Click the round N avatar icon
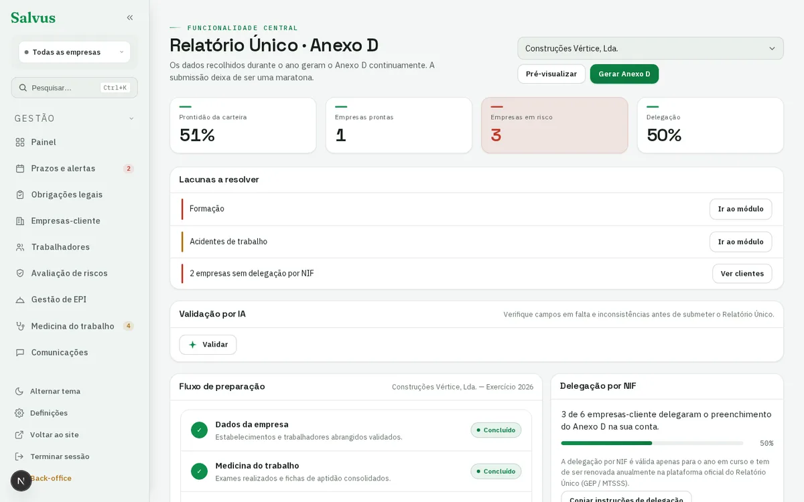Screen dimensions: 804x502 point(21,481)
